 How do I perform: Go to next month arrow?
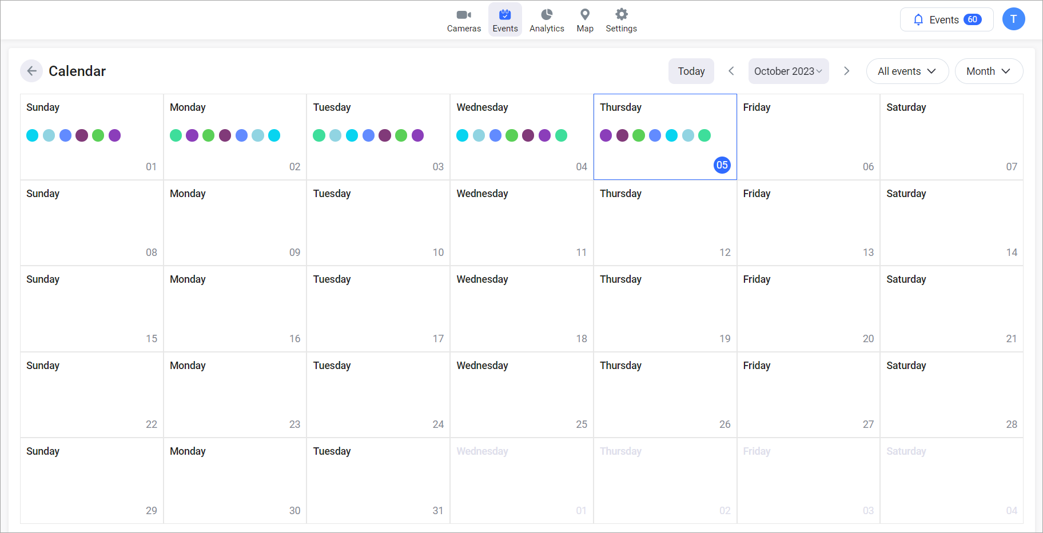point(846,71)
